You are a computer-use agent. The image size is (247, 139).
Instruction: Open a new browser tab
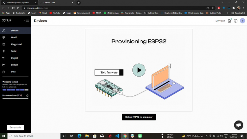(x=79, y=3)
